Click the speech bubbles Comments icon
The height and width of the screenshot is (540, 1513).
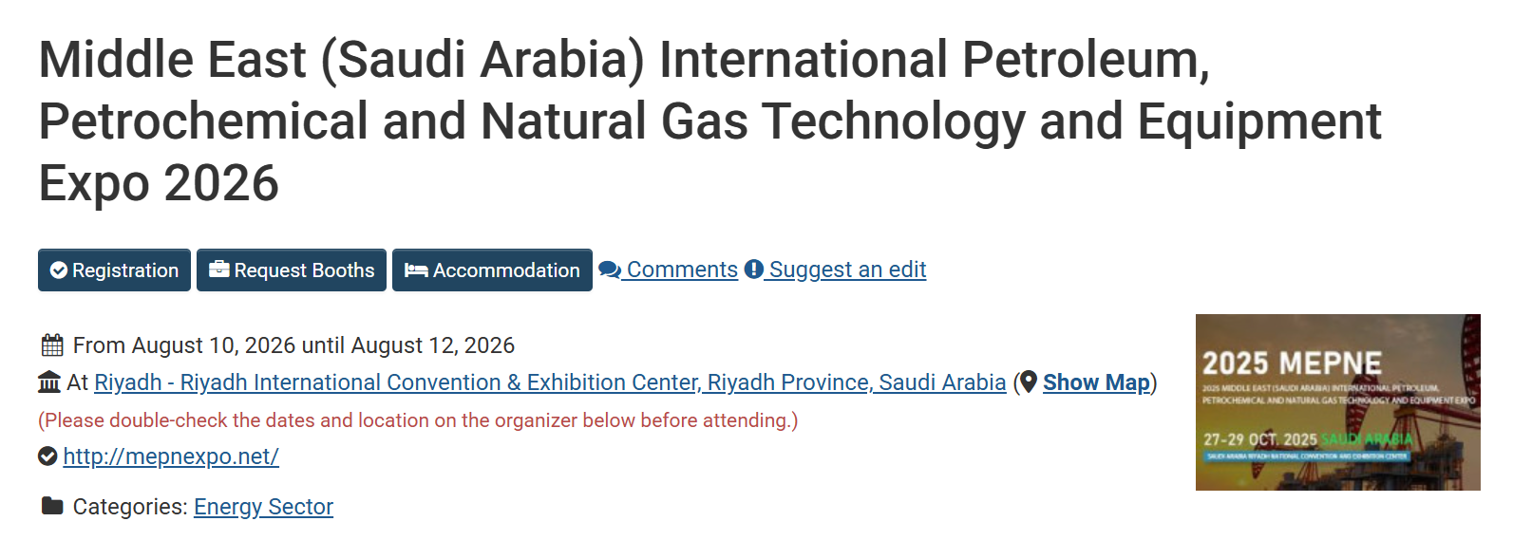click(x=610, y=270)
